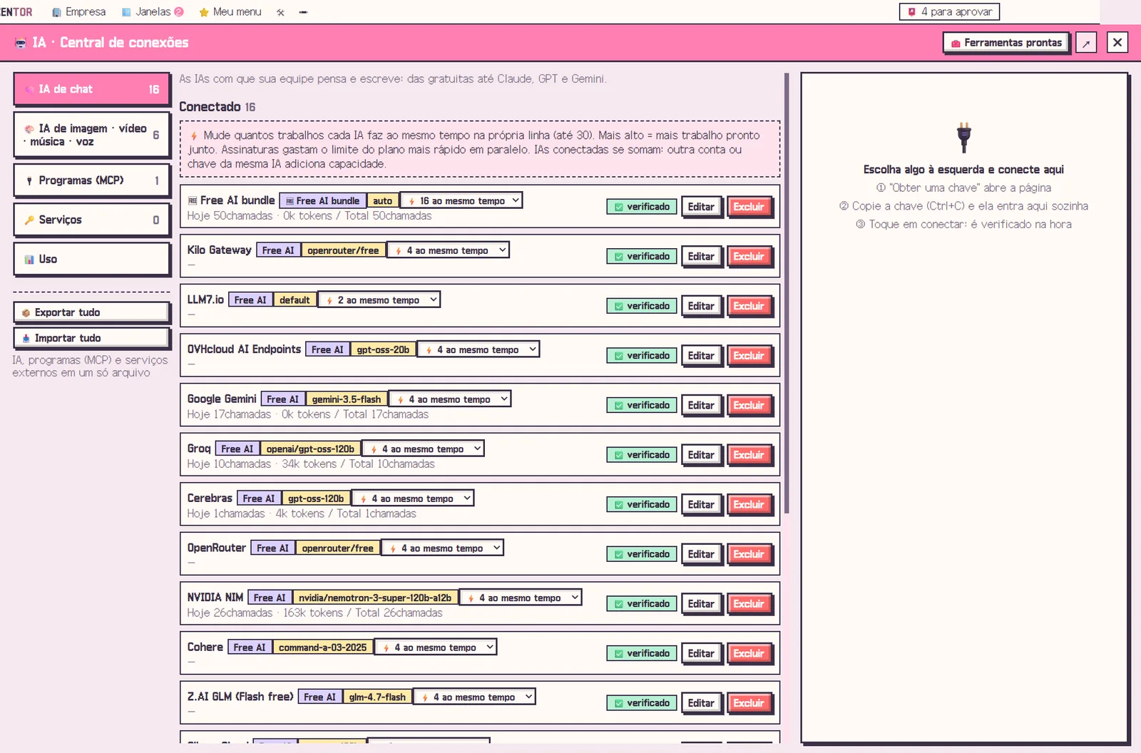Click the verificado badge on OVHcloud row
Viewport: 1141px width, 753px height.
click(641, 356)
